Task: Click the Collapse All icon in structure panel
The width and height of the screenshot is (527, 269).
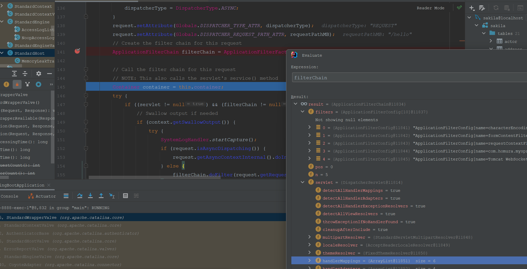Action: point(25,73)
